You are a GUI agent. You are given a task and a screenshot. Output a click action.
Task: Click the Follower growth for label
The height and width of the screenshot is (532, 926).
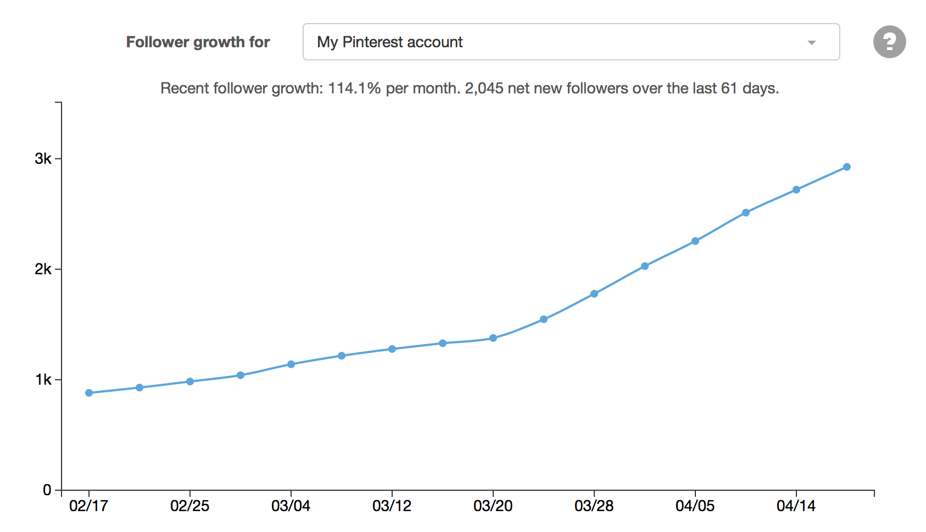click(x=198, y=42)
